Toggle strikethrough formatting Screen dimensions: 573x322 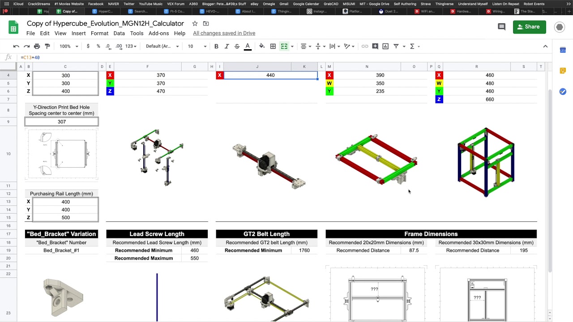coord(237,46)
